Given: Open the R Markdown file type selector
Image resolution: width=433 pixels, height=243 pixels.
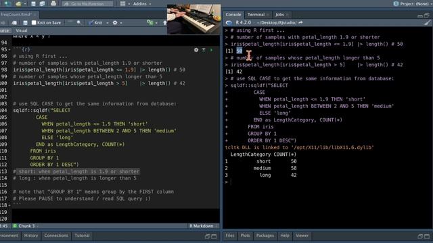Looking at the screenshot, I should point(204,226).
